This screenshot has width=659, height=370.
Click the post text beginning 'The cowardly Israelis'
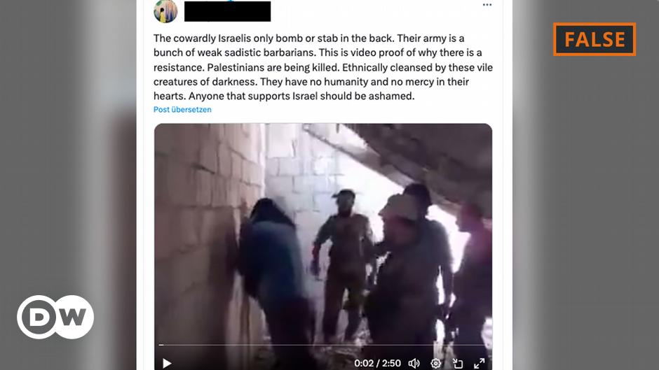(x=322, y=67)
